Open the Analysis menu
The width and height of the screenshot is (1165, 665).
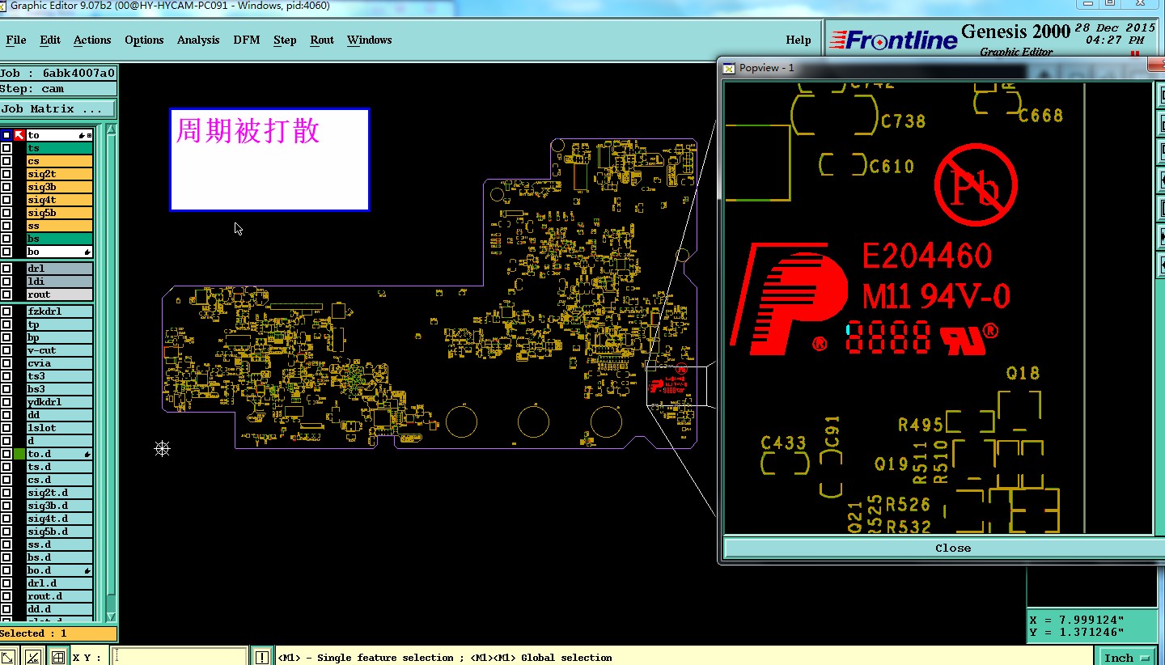click(198, 40)
